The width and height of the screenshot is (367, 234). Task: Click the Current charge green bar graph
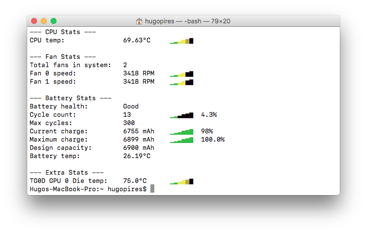pos(182,132)
